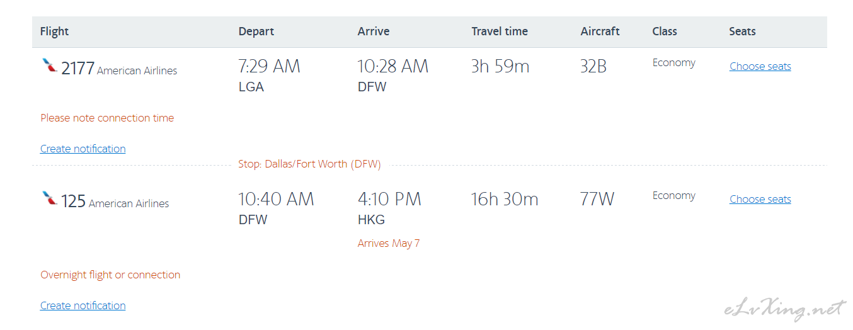853x330 pixels.
Task: Create notification for DFW to HKG flight
Action: (83, 305)
